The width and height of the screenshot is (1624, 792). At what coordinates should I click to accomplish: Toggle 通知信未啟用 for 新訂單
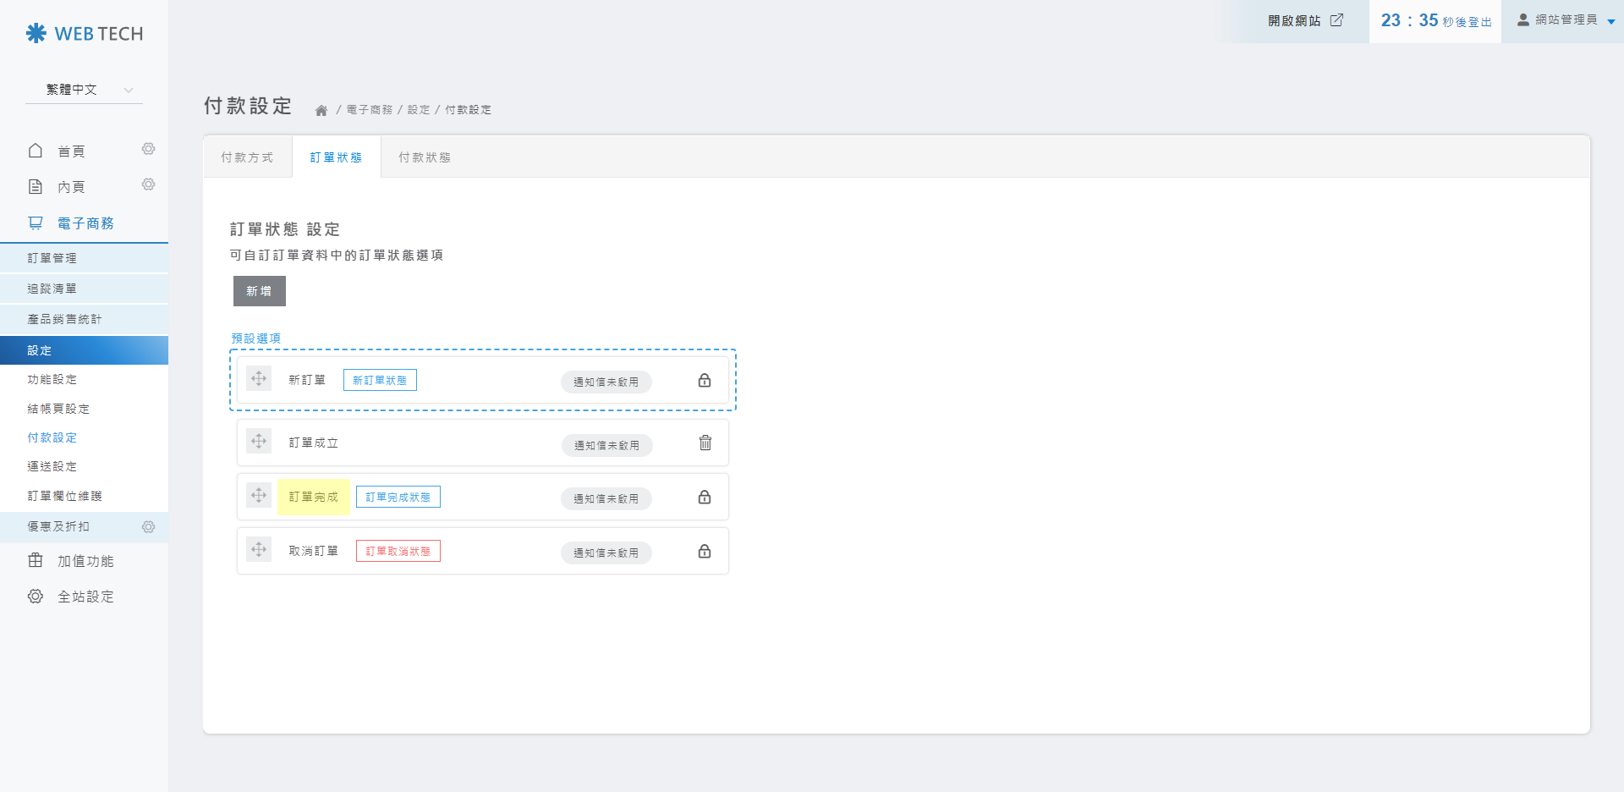[606, 382]
